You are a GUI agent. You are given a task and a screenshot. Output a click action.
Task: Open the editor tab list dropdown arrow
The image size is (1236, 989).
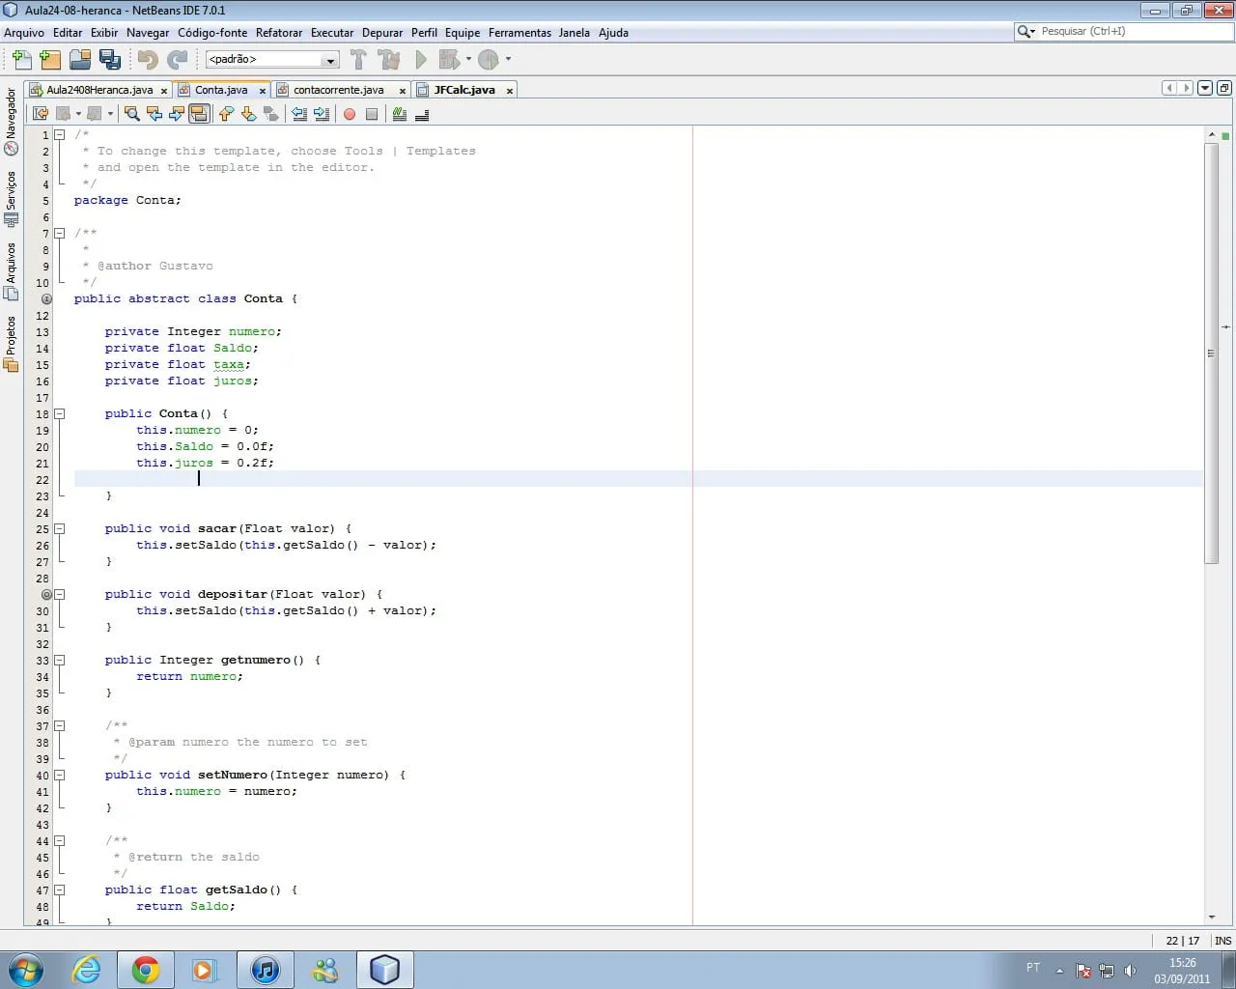tap(1205, 88)
